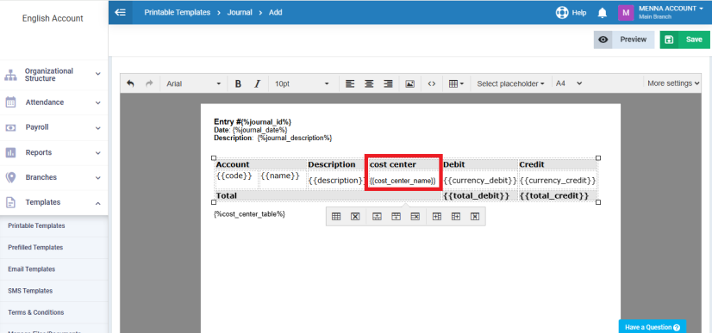The image size is (712, 333).
Task: Delete row in table toolbar
Action: 415,217
